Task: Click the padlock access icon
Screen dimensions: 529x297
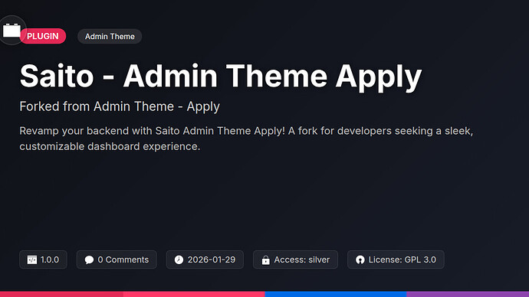Action: point(266,259)
